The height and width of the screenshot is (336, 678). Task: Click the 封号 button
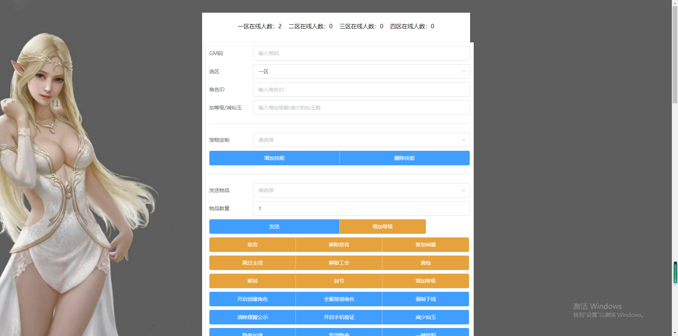339,281
